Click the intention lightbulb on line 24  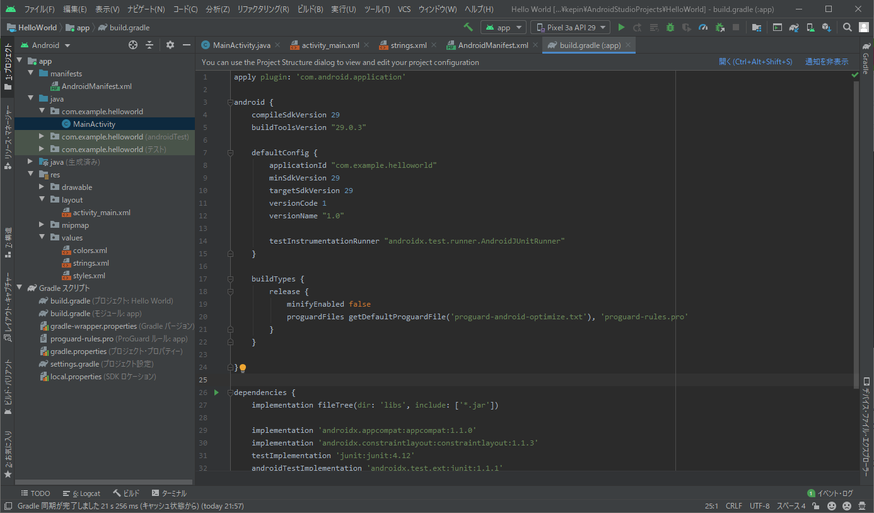(x=243, y=368)
